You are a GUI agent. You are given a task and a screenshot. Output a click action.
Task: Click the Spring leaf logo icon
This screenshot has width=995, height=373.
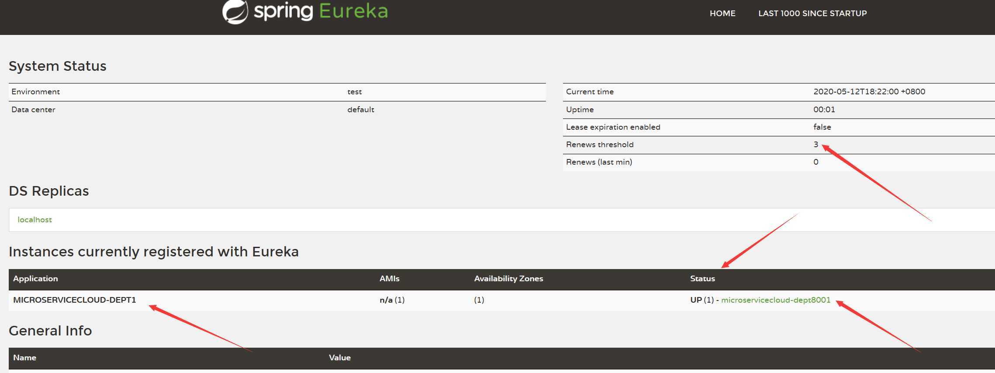pyautogui.click(x=235, y=11)
